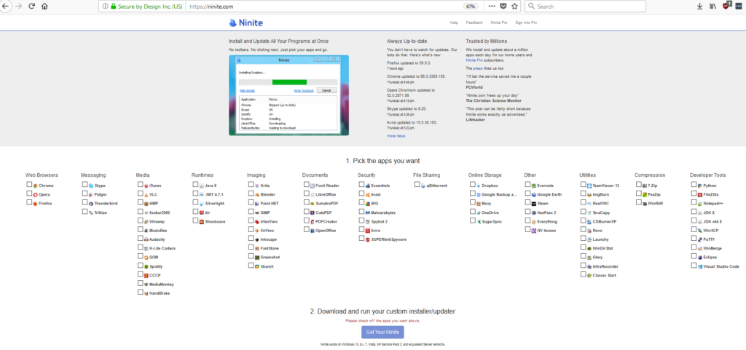Check the Avast checkbox
746x350 pixels.
(x=361, y=194)
